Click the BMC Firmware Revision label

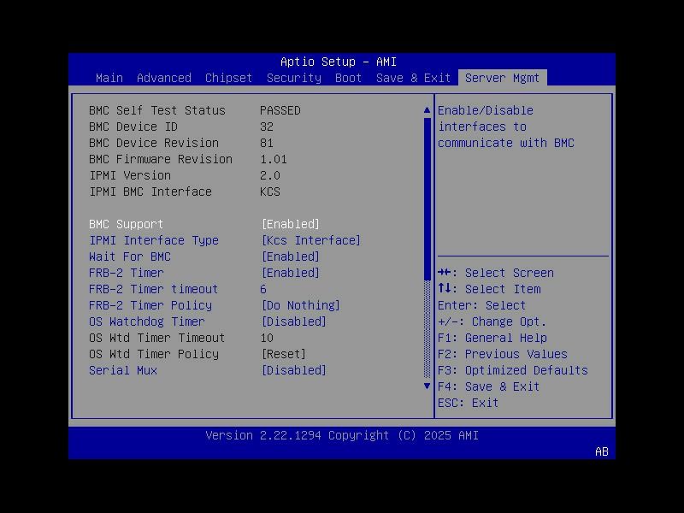click(161, 159)
